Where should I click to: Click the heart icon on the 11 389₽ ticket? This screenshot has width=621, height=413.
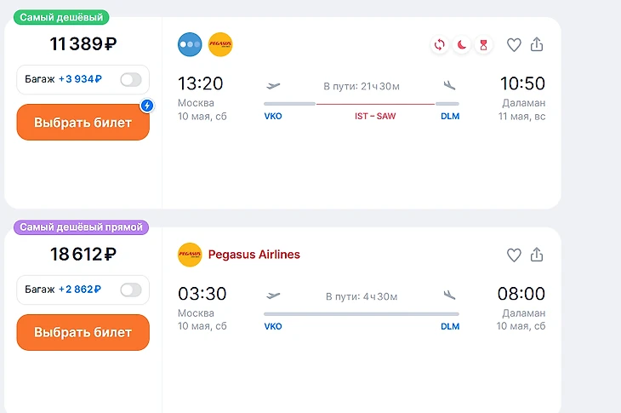514,45
